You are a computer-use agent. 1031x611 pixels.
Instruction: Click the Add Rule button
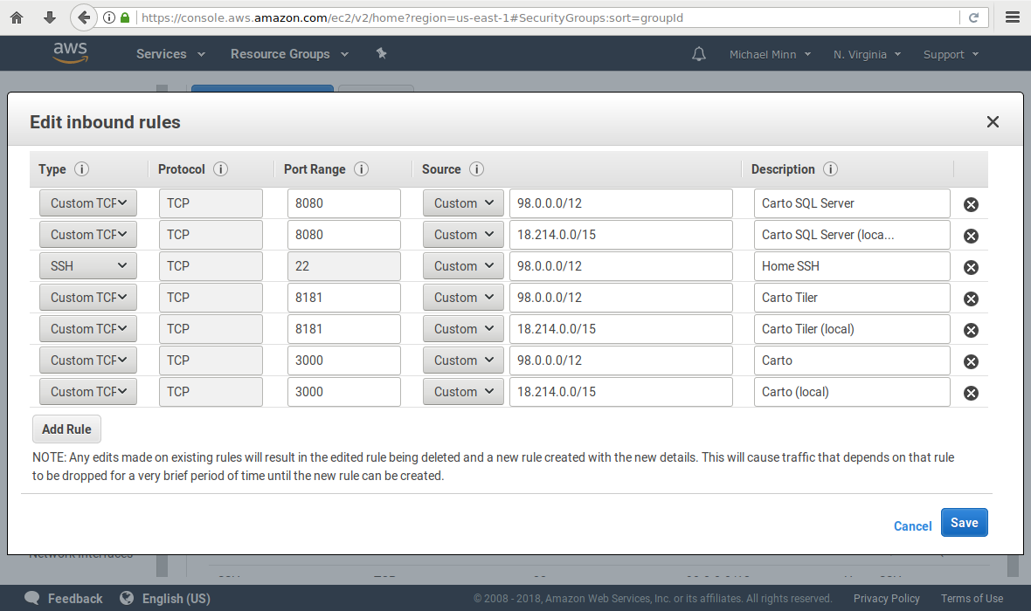[x=66, y=429]
